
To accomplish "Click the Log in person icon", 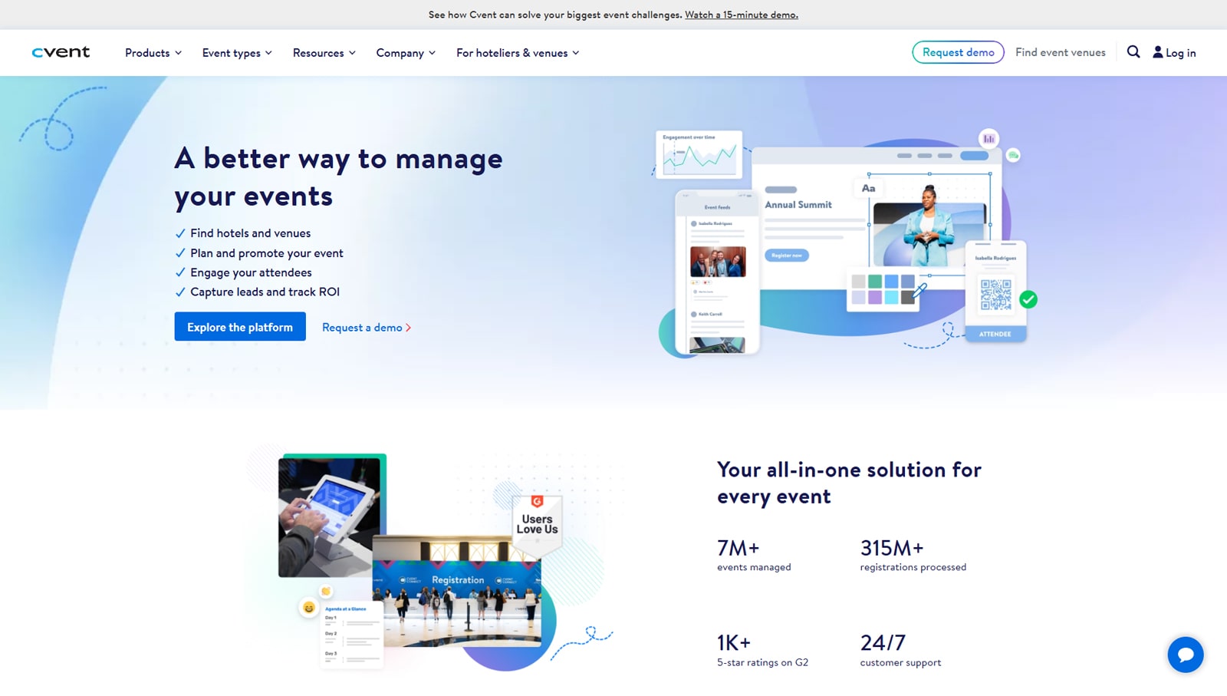I will click(x=1157, y=52).
